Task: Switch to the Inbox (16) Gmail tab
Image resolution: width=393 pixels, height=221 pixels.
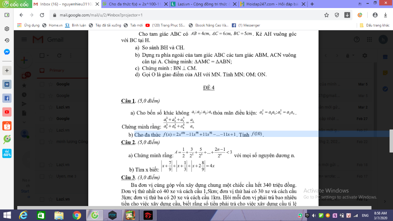Action: point(66,4)
